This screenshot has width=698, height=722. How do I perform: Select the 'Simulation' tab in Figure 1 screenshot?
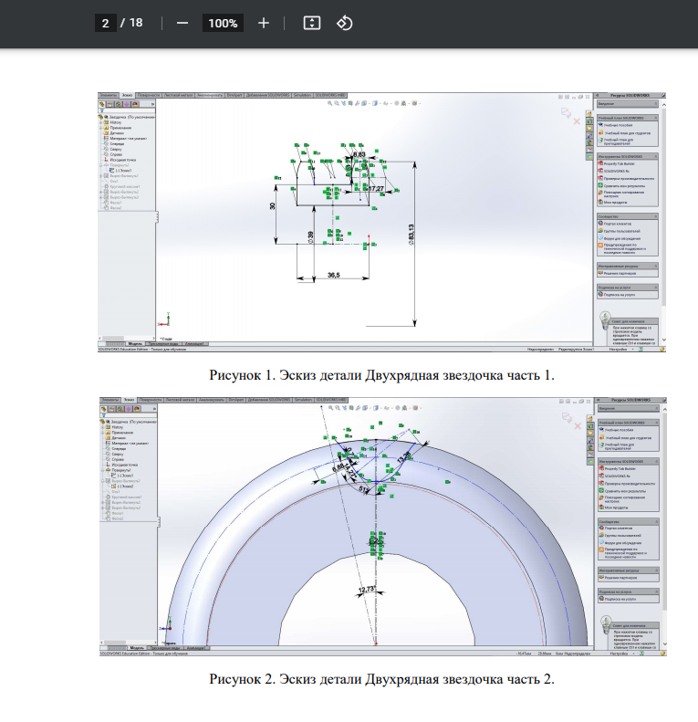302,95
